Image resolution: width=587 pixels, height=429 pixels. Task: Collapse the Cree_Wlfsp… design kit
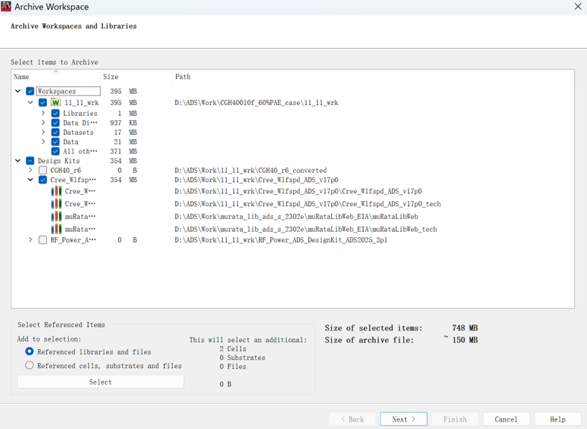click(31, 180)
